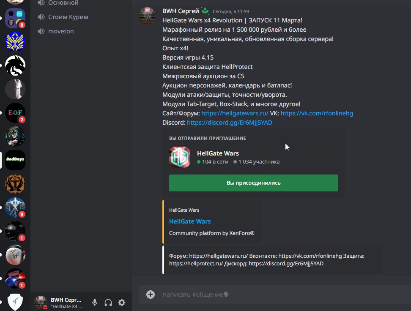Deafen audio with headphones icon

(108, 303)
